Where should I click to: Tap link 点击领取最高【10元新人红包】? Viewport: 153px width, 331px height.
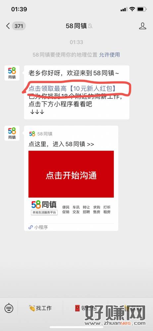point(73,88)
